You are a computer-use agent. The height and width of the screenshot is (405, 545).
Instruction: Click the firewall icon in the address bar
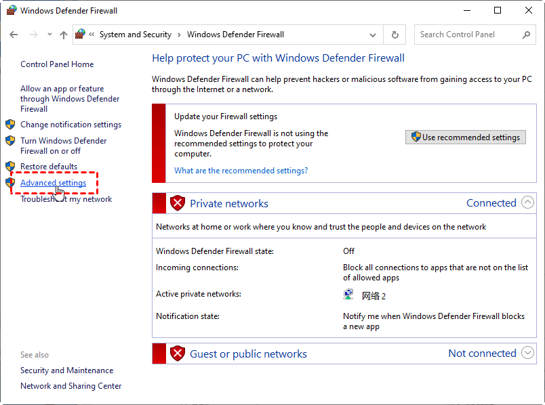coord(81,35)
